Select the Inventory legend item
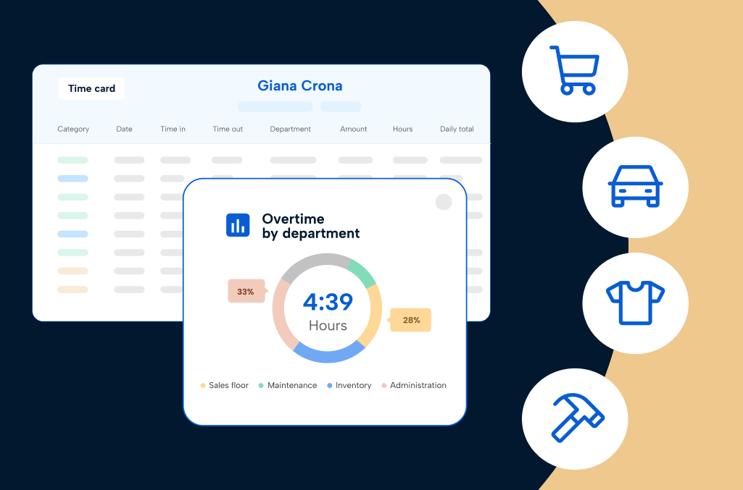 [x=349, y=386]
